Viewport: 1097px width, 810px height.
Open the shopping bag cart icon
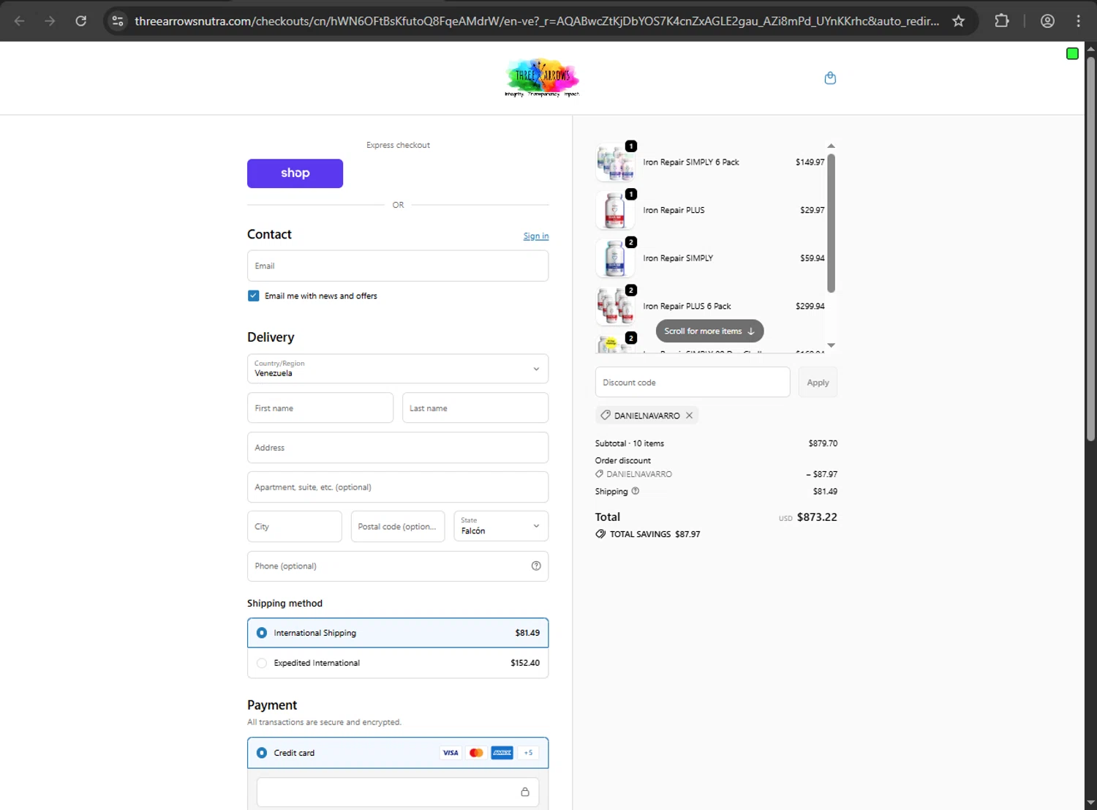[x=830, y=78]
